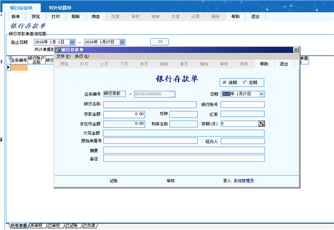Click 审核 in the main window toolbar
The image size is (334, 230).
136,17
